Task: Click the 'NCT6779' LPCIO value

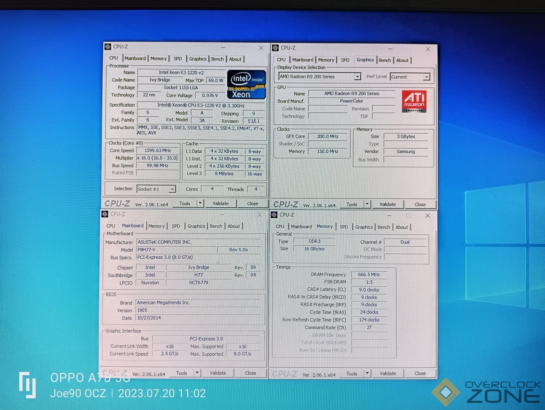Action: coord(199,283)
